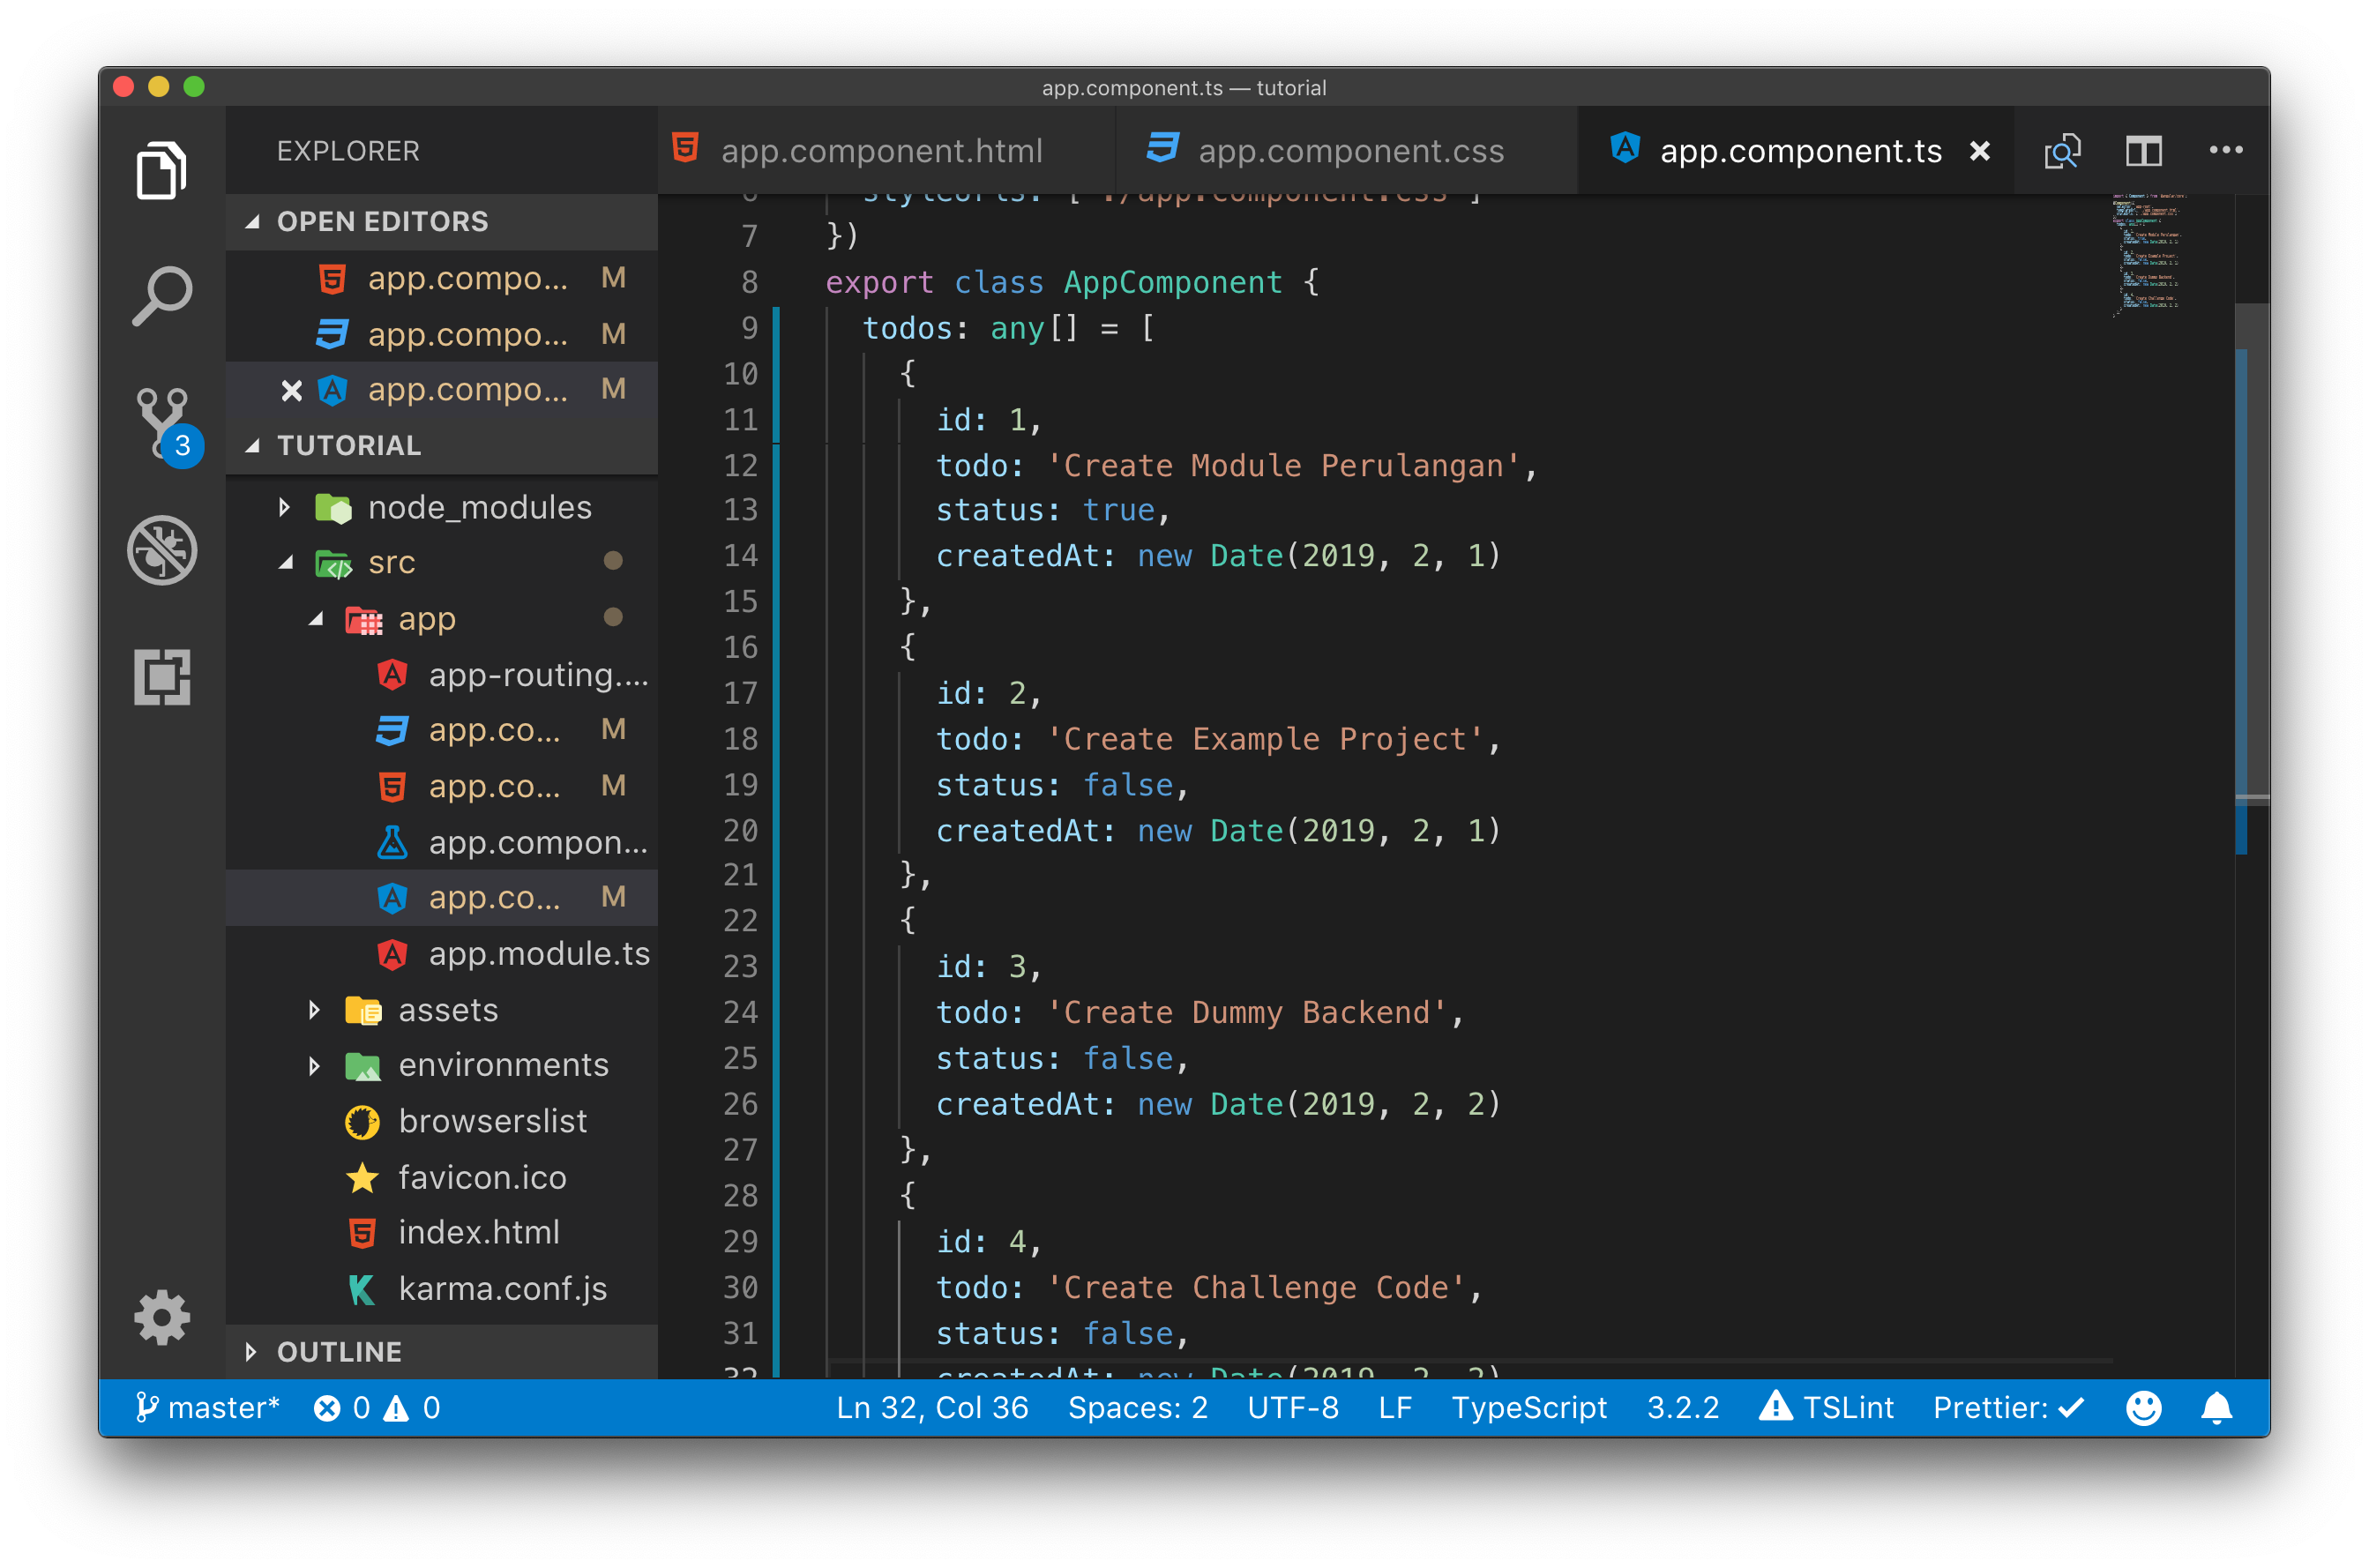This screenshot has width=2369, height=1568.
Task: Open karma.conf.js file
Action: coord(442,1288)
